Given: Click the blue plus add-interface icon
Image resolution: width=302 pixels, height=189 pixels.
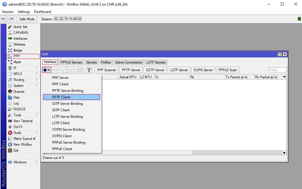Looking at the screenshot, I should [45, 70].
